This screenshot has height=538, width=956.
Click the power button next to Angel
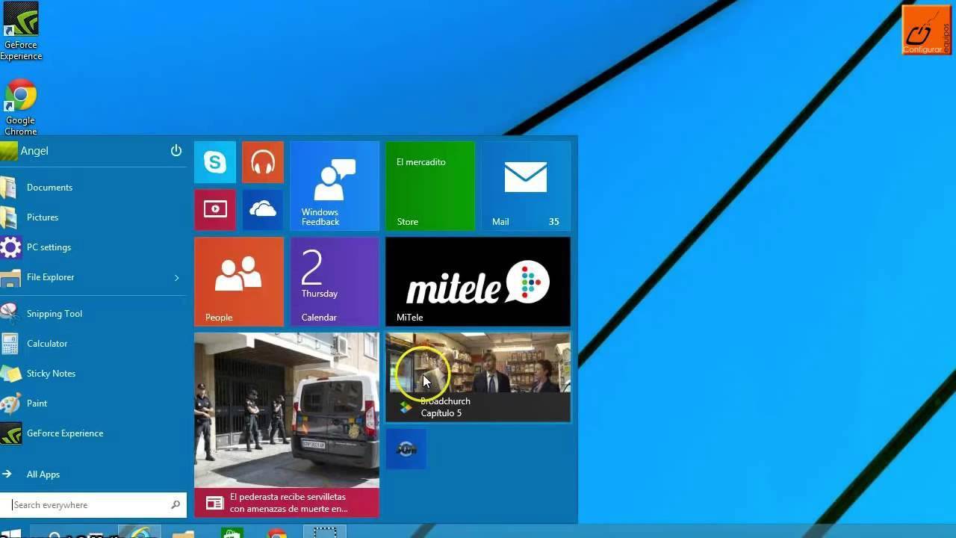point(176,151)
